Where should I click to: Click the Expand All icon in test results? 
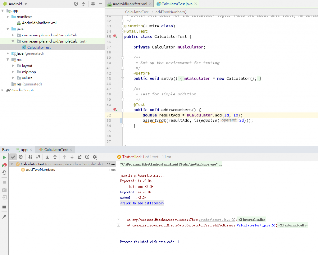[x=47, y=157]
